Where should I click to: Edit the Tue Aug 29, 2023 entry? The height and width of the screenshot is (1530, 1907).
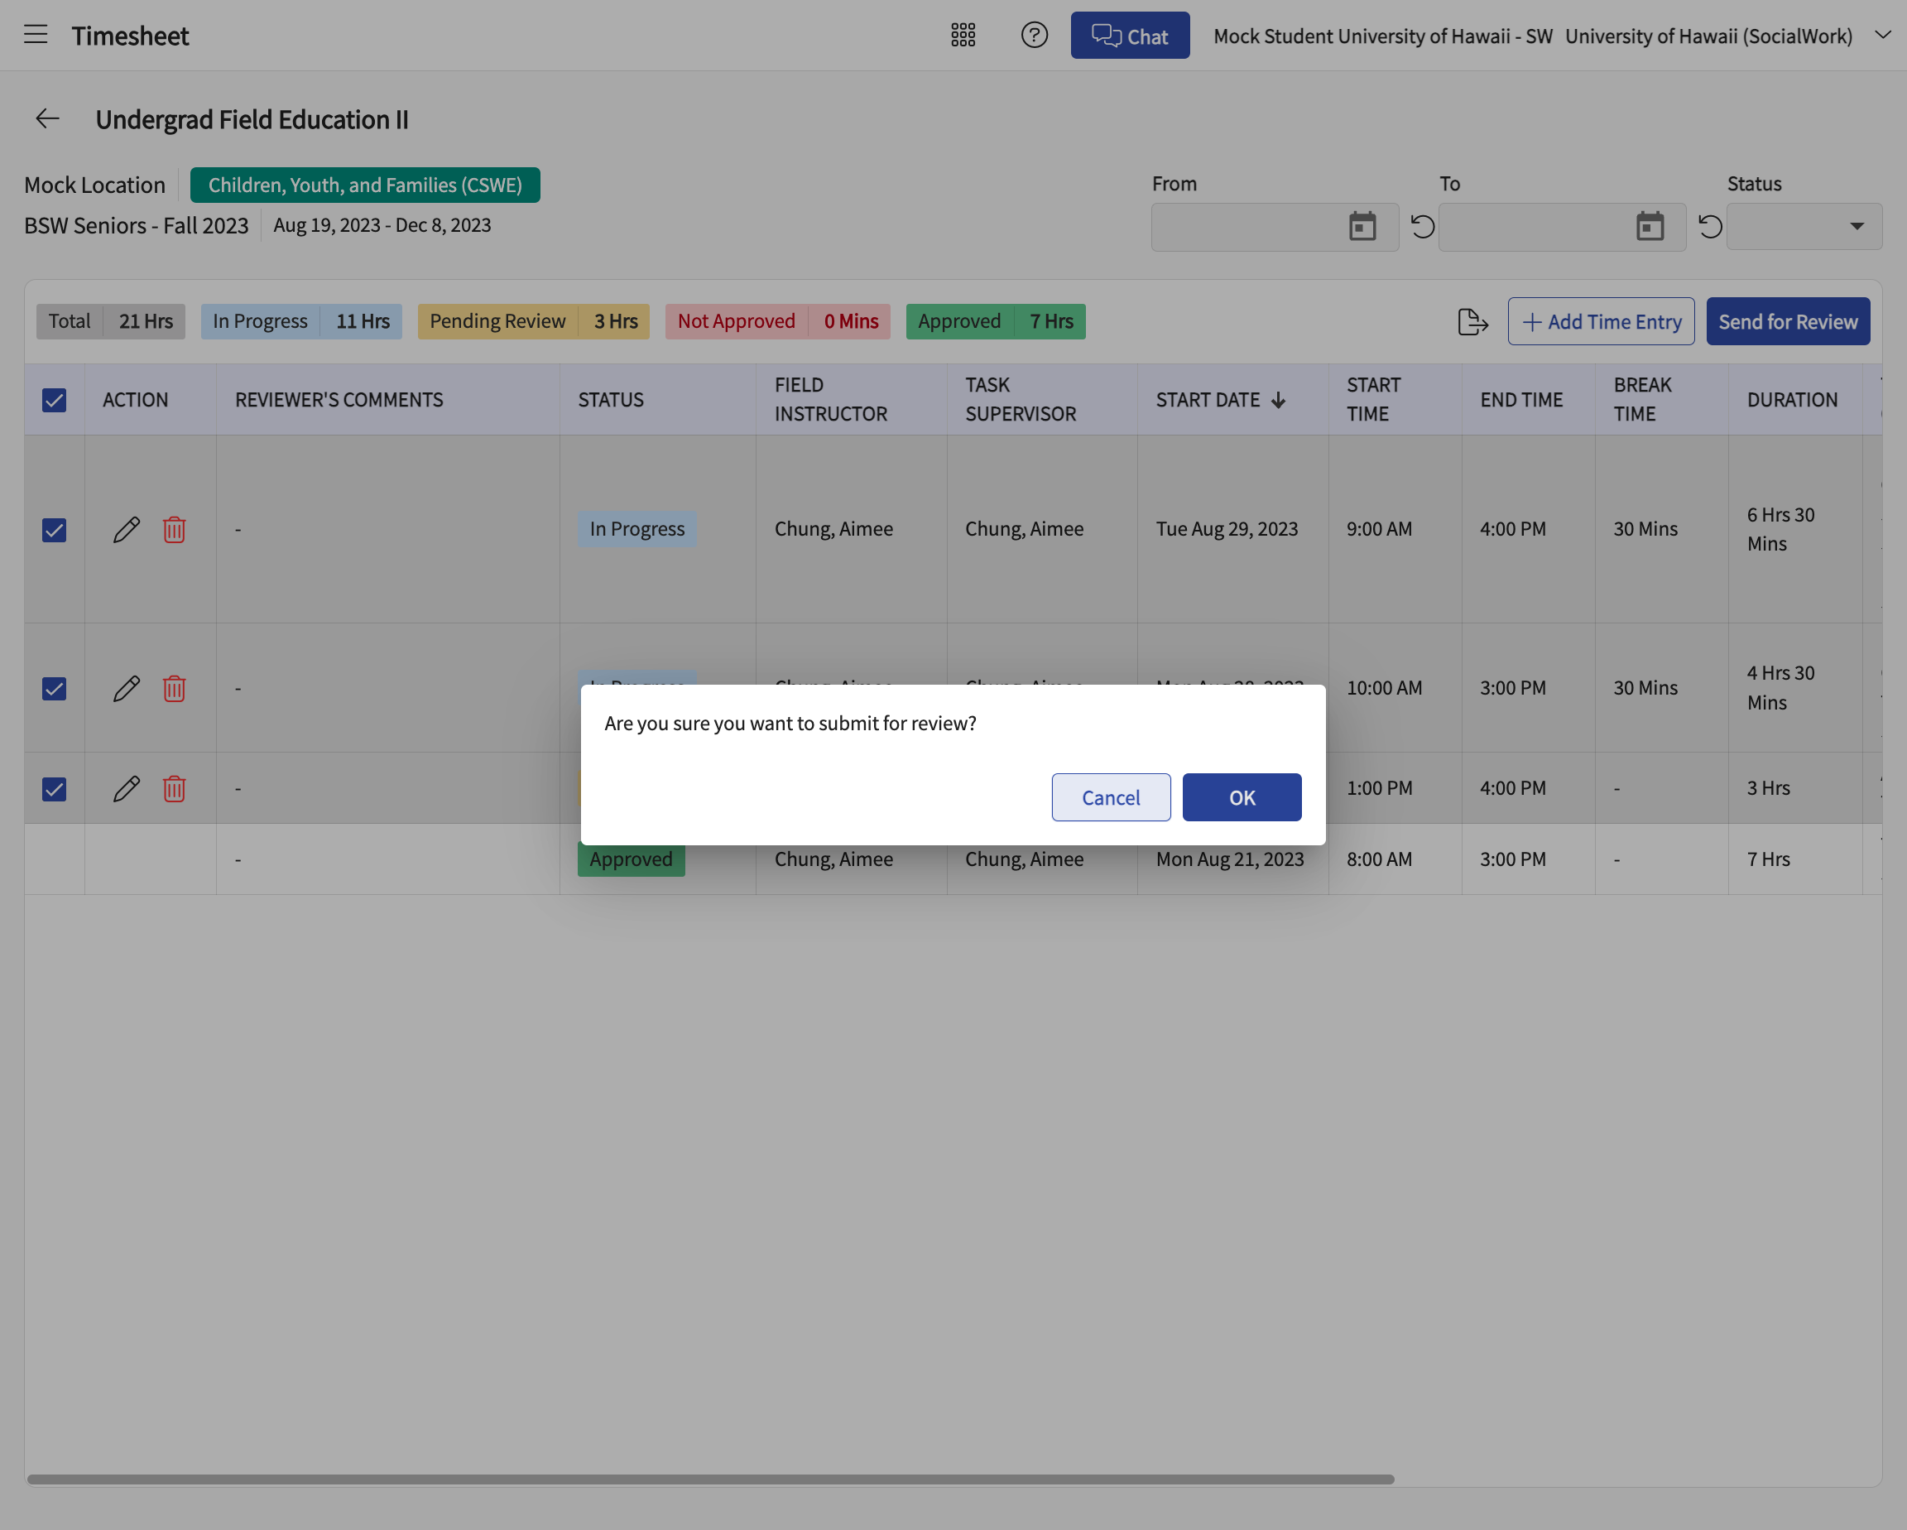[127, 529]
